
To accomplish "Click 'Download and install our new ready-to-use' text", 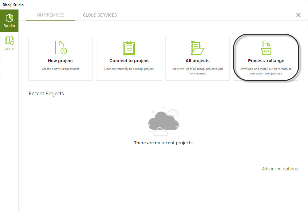I will pyautogui.click(x=266, y=71).
